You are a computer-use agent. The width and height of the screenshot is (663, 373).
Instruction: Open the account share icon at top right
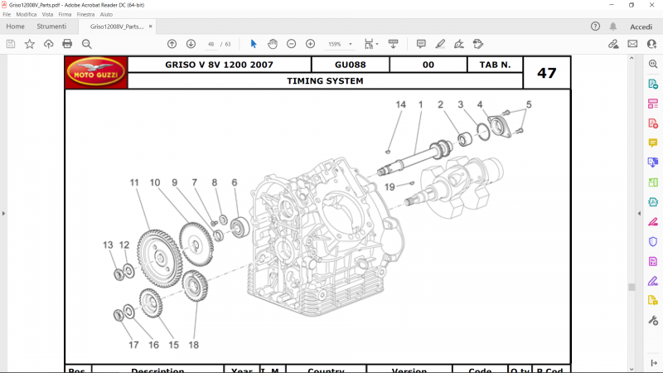(x=651, y=44)
